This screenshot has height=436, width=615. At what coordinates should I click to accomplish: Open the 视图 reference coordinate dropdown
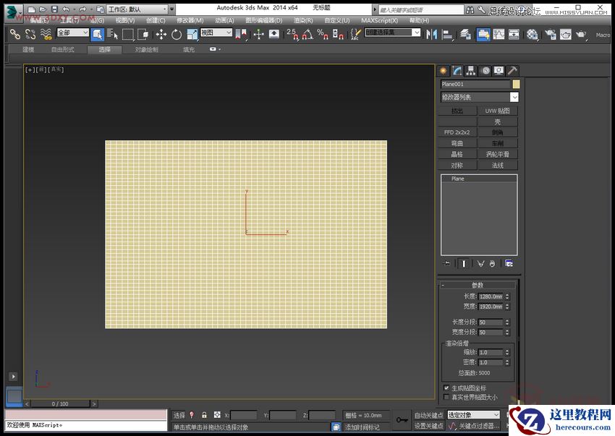(216, 33)
